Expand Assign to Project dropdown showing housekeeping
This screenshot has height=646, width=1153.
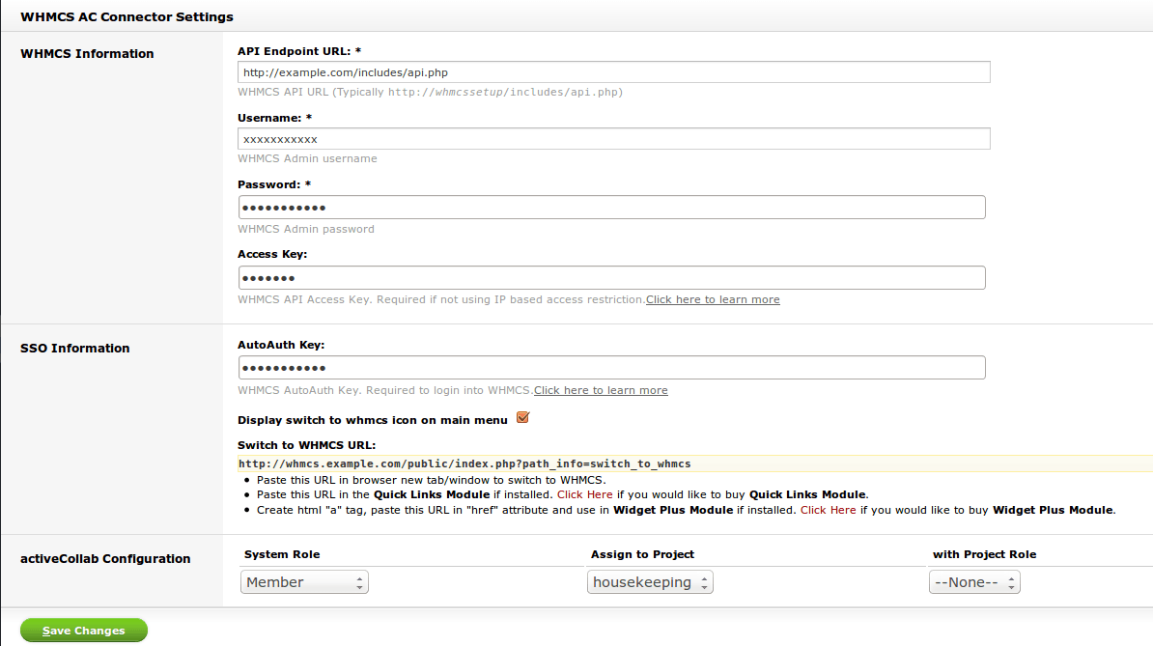650,582
